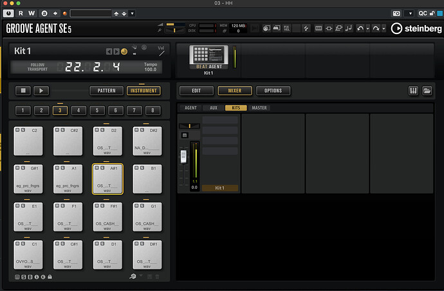Load previous kit with left arrow

click(109, 51)
